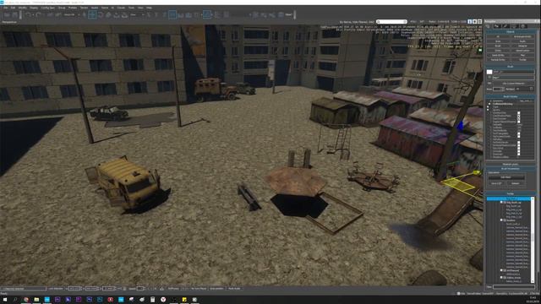Open the Modify menu
The width and height of the screenshot is (541, 304).
click(x=23, y=8)
